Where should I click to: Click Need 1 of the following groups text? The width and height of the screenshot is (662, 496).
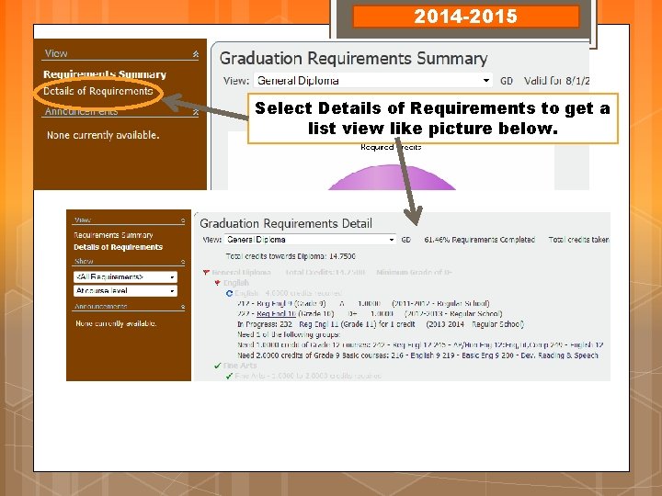pos(289,334)
